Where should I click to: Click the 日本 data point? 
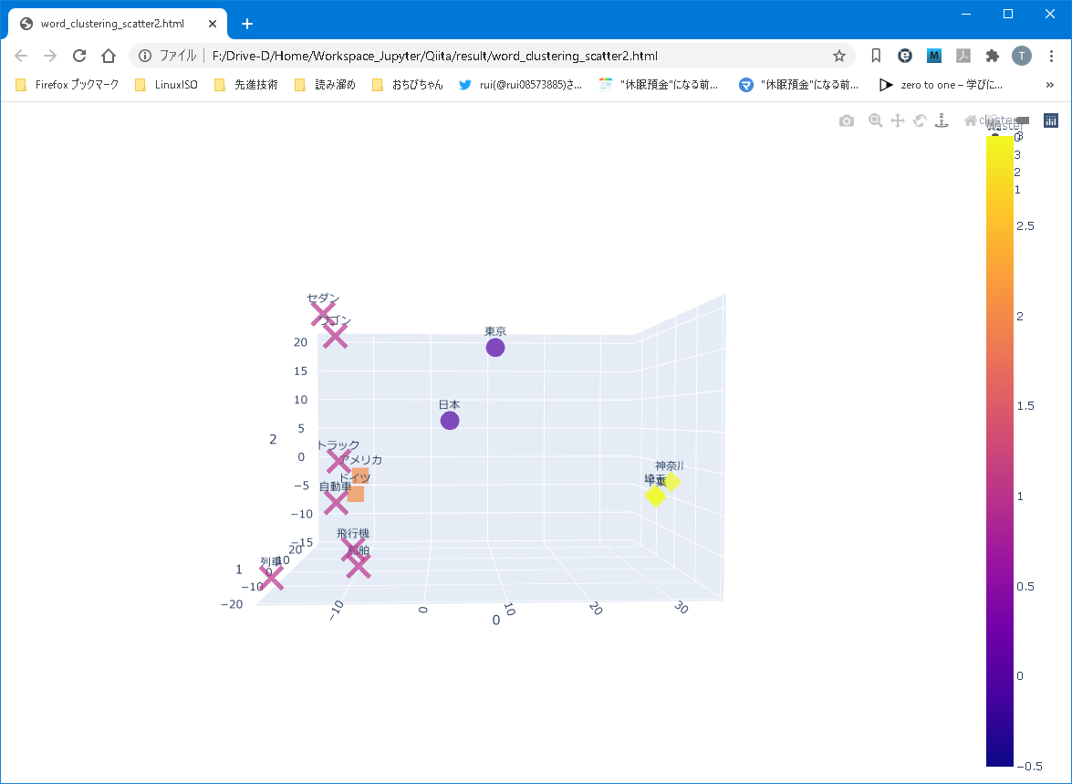coord(449,421)
